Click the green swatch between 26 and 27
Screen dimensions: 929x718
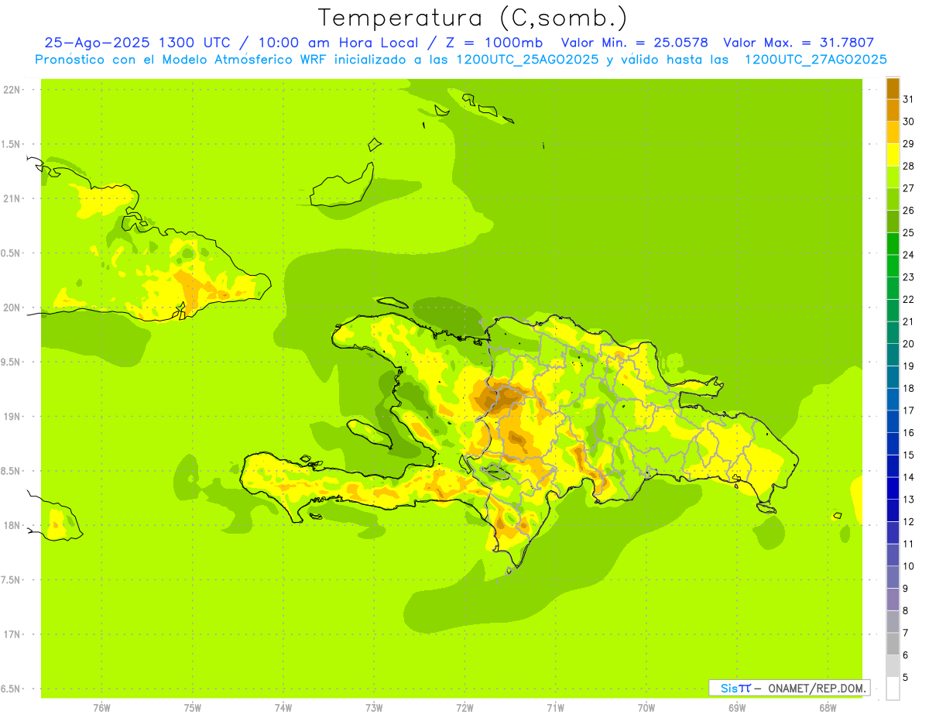click(x=893, y=199)
